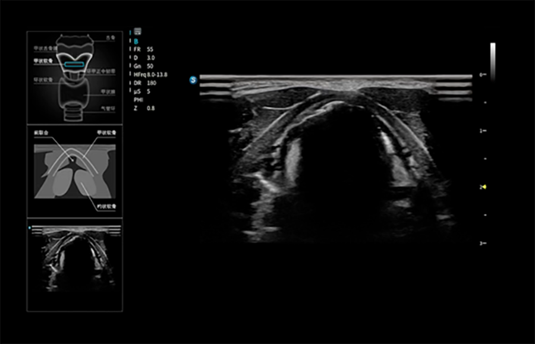This screenshot has width=535, height=344.
Task: Select the HFrq 8.0-13.8 frequency parameter
Action: click(150, 75)
